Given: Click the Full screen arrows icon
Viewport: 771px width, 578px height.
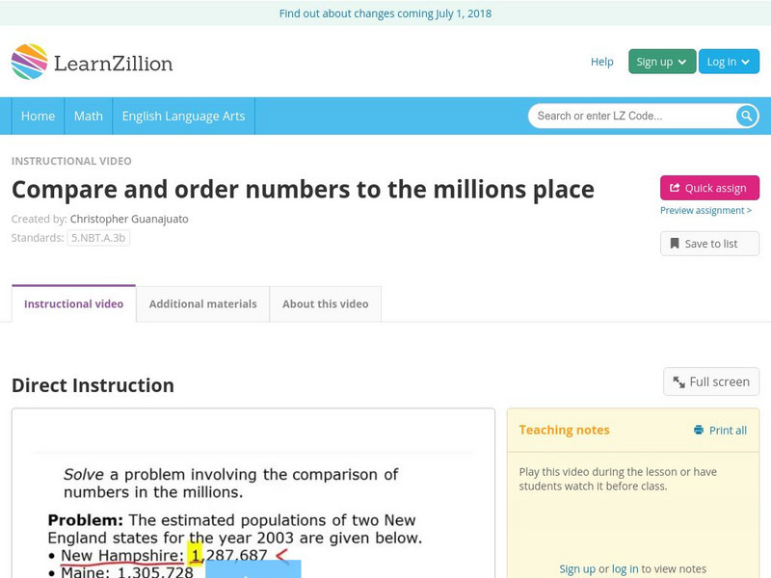Looking at the screenshot, I should [x=678, y=381].
